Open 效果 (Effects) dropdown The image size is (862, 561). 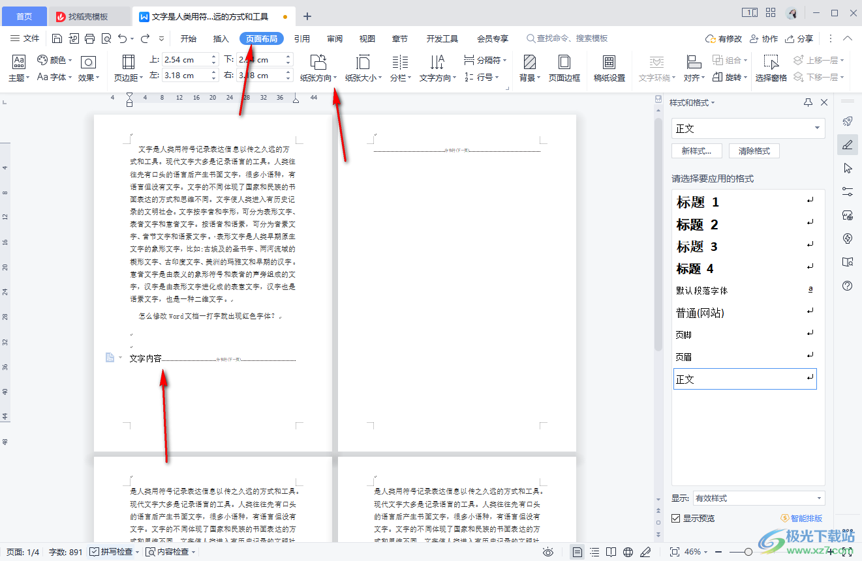click(88, 68)
